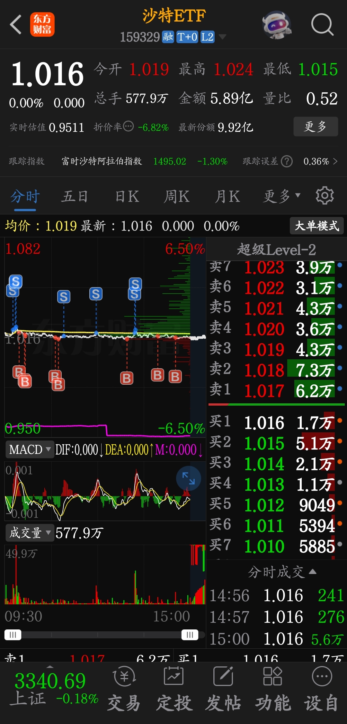Select 买2 order row at 1.015
Viewport: 347px width, 724px height.
coord(276,443)
